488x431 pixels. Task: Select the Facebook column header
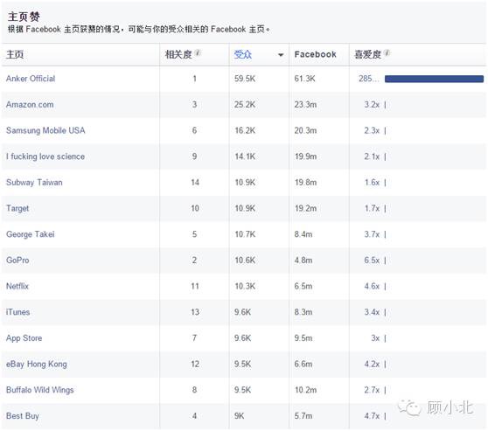pos(315,54)
